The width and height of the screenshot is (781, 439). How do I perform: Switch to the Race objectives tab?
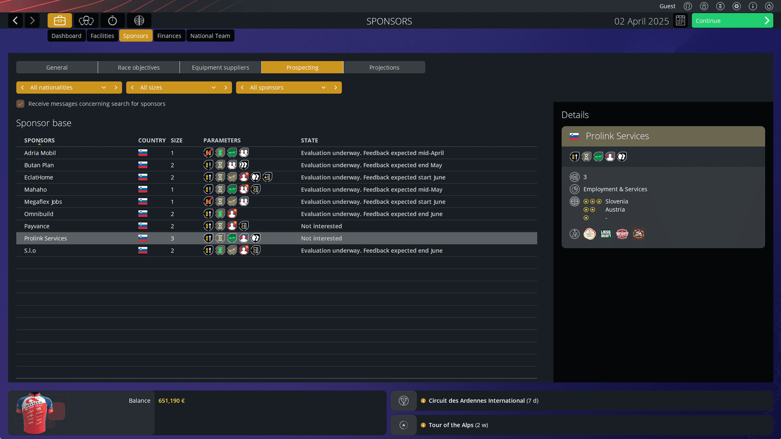(x=139, y=67)
